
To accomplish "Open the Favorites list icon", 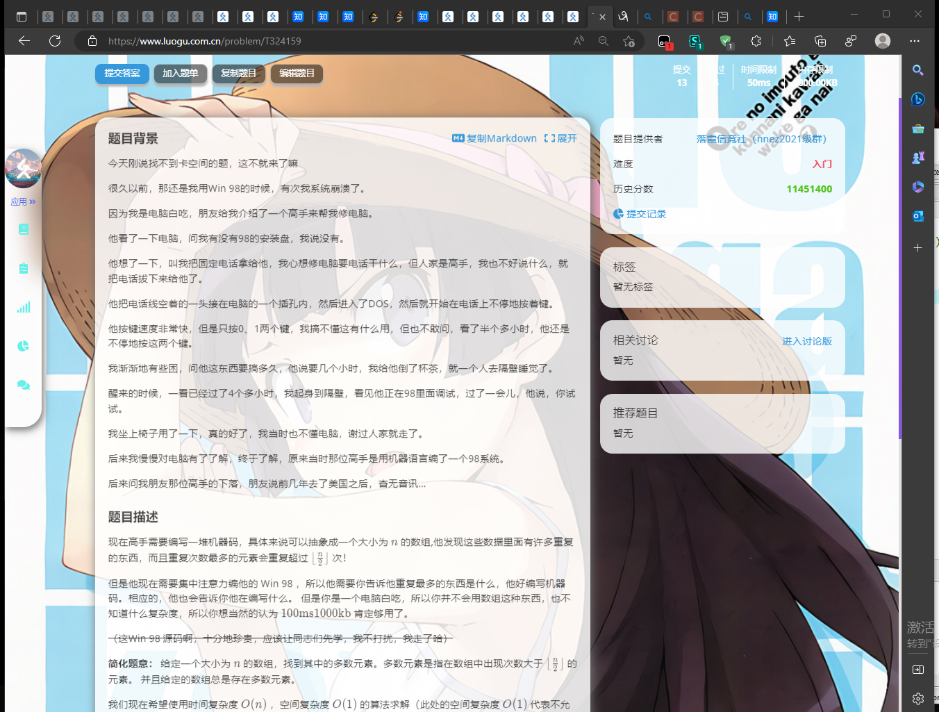I will 790,41.
